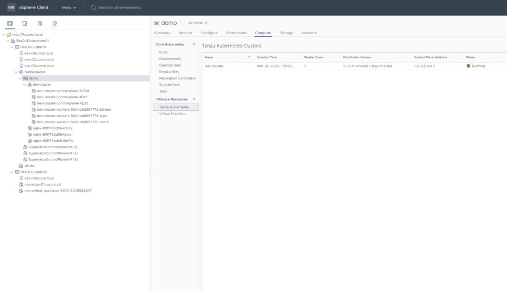The width and height of the screenshot is (507, 291).
Task: Collapse the Site01-Cluster01 tree node
Action: coord(12,47)
